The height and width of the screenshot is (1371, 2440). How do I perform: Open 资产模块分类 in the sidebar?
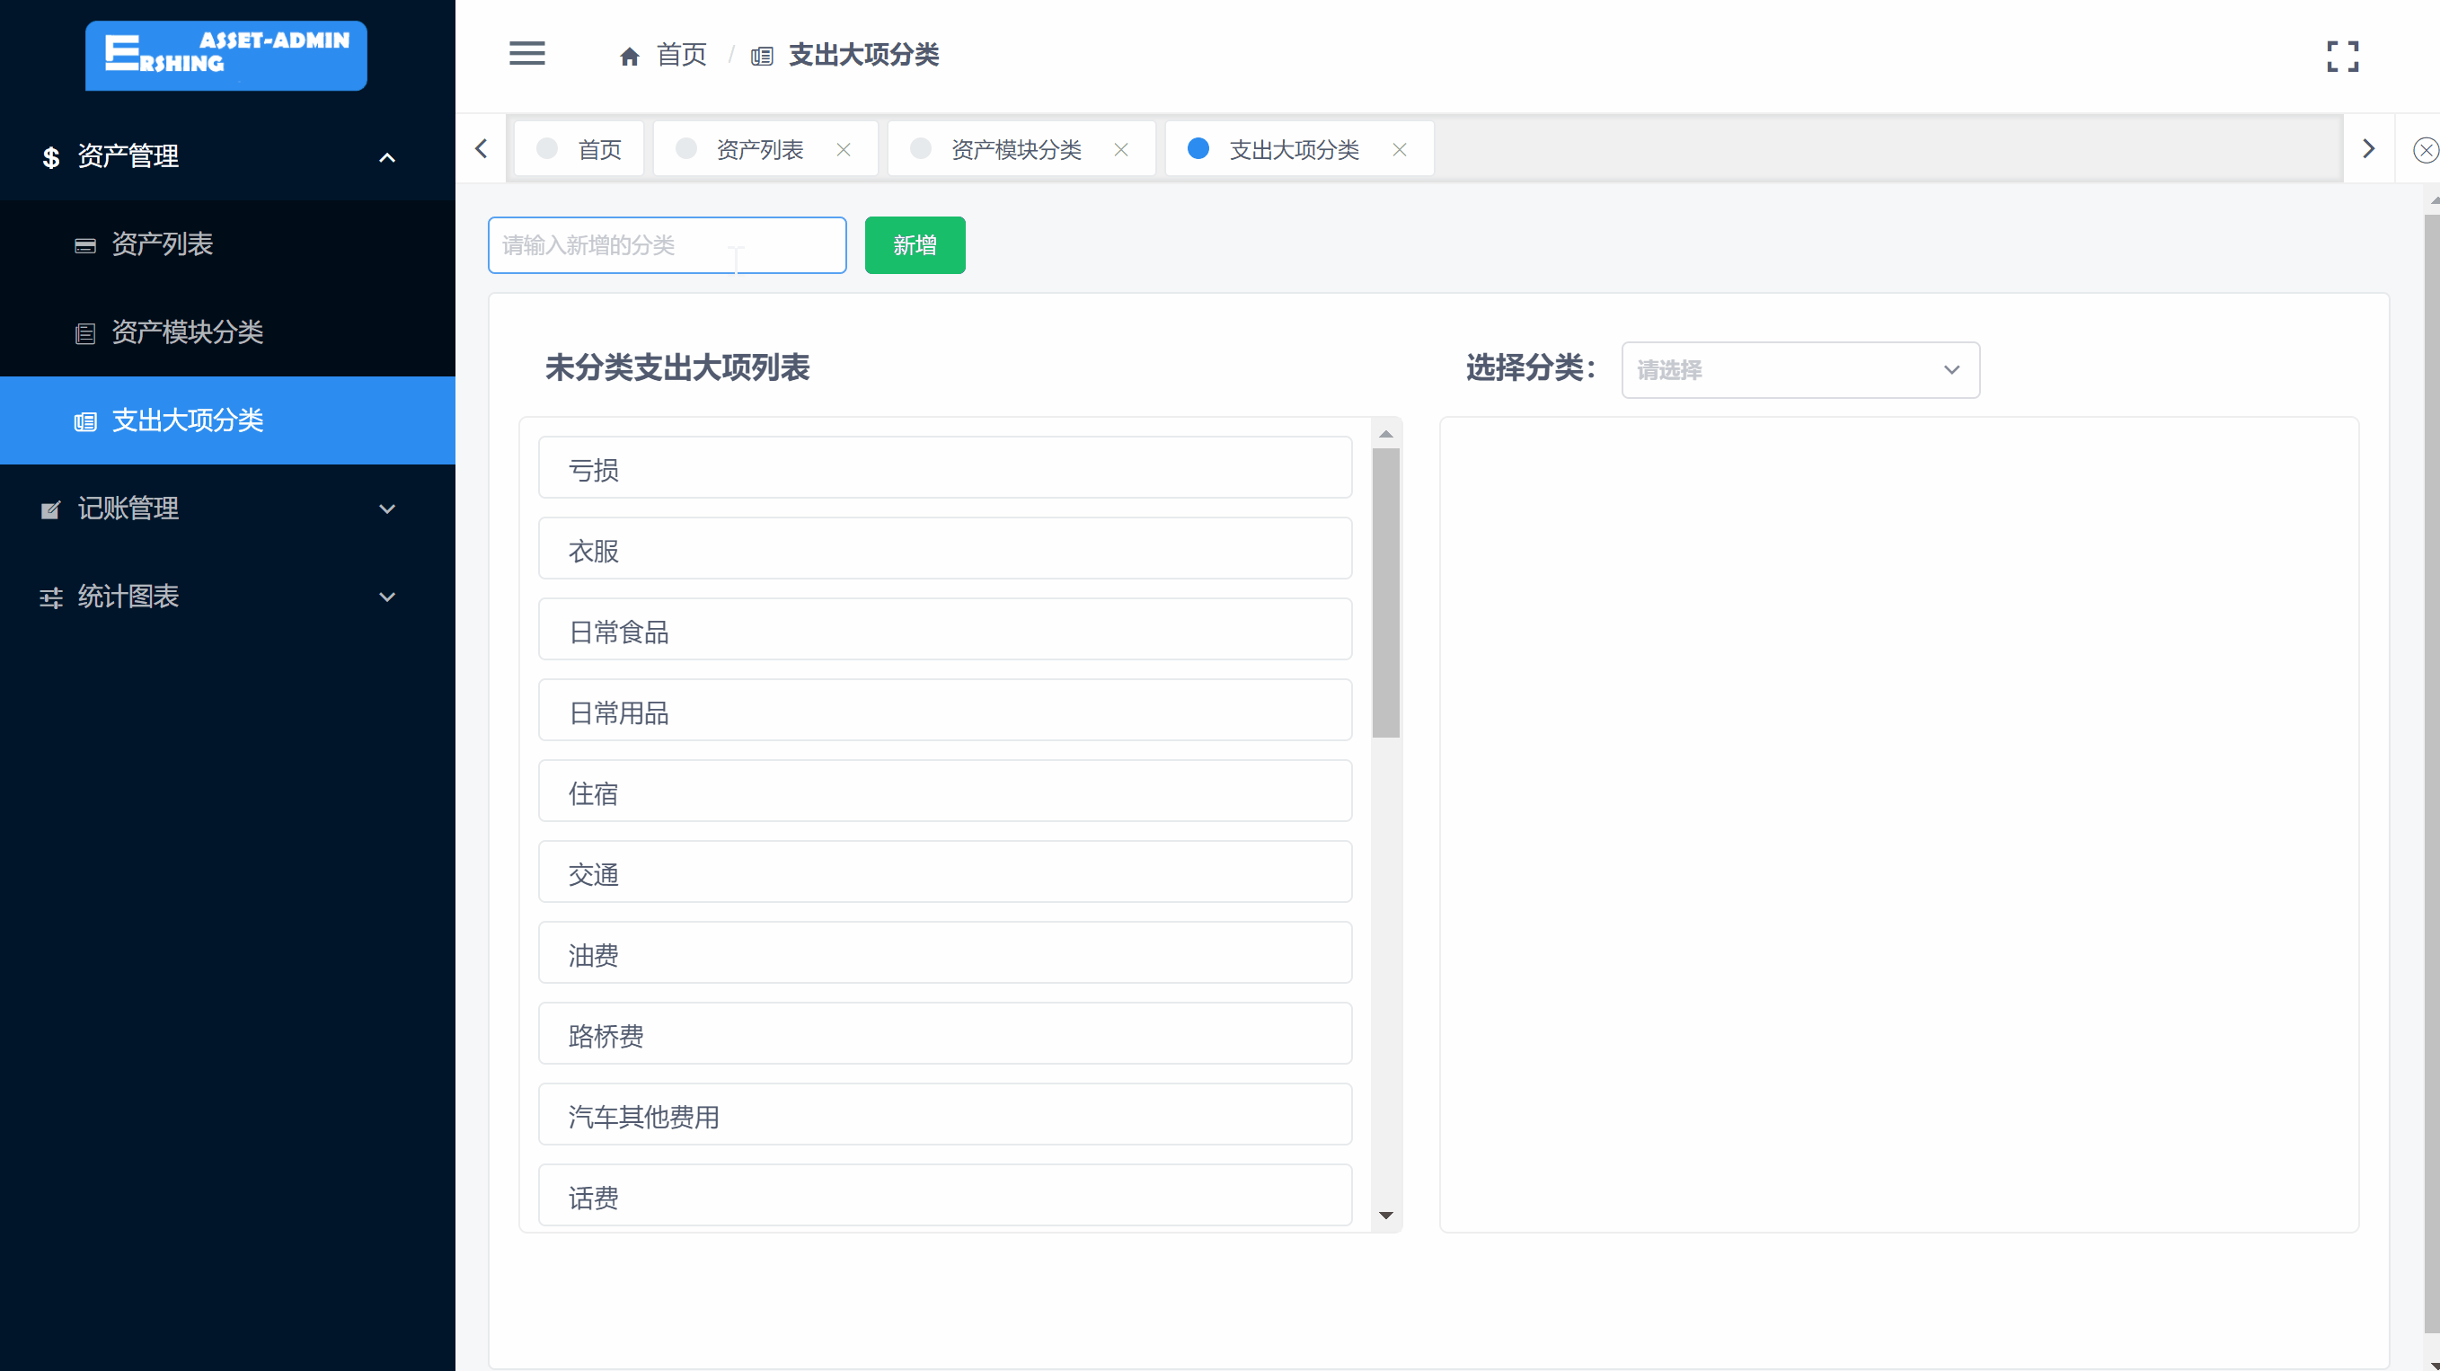(x=188, y=332)
